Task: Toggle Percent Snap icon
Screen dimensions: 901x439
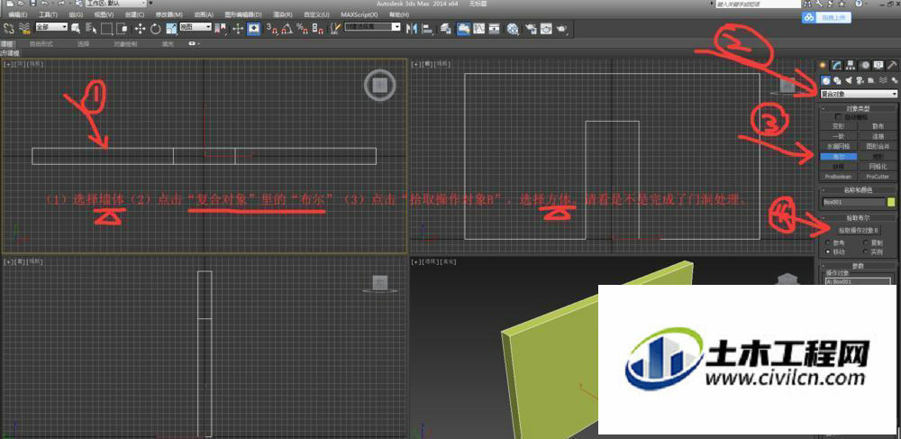Action: [302, 28]
